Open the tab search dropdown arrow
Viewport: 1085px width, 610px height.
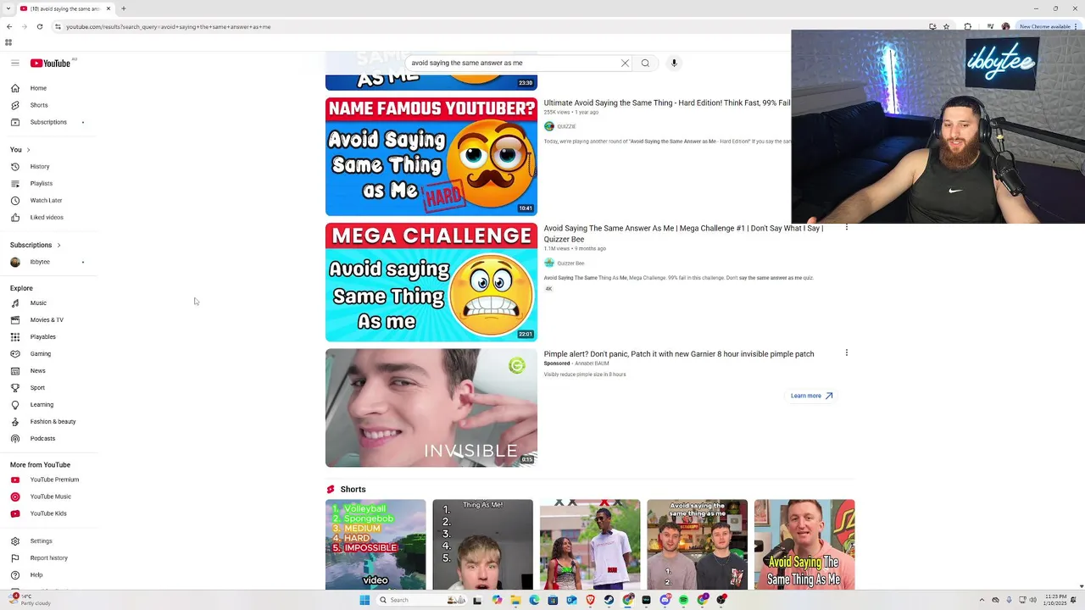click(8, 8)
